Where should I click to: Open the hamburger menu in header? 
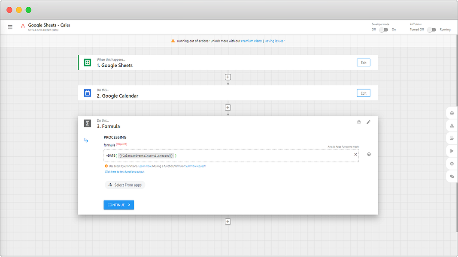pos(10,27)
